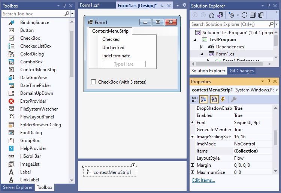Image resolution: width=281 pixels, height=193 pixels.
Task: Toggle auto-hide pin on Properties panel
Action: [269, 82]
